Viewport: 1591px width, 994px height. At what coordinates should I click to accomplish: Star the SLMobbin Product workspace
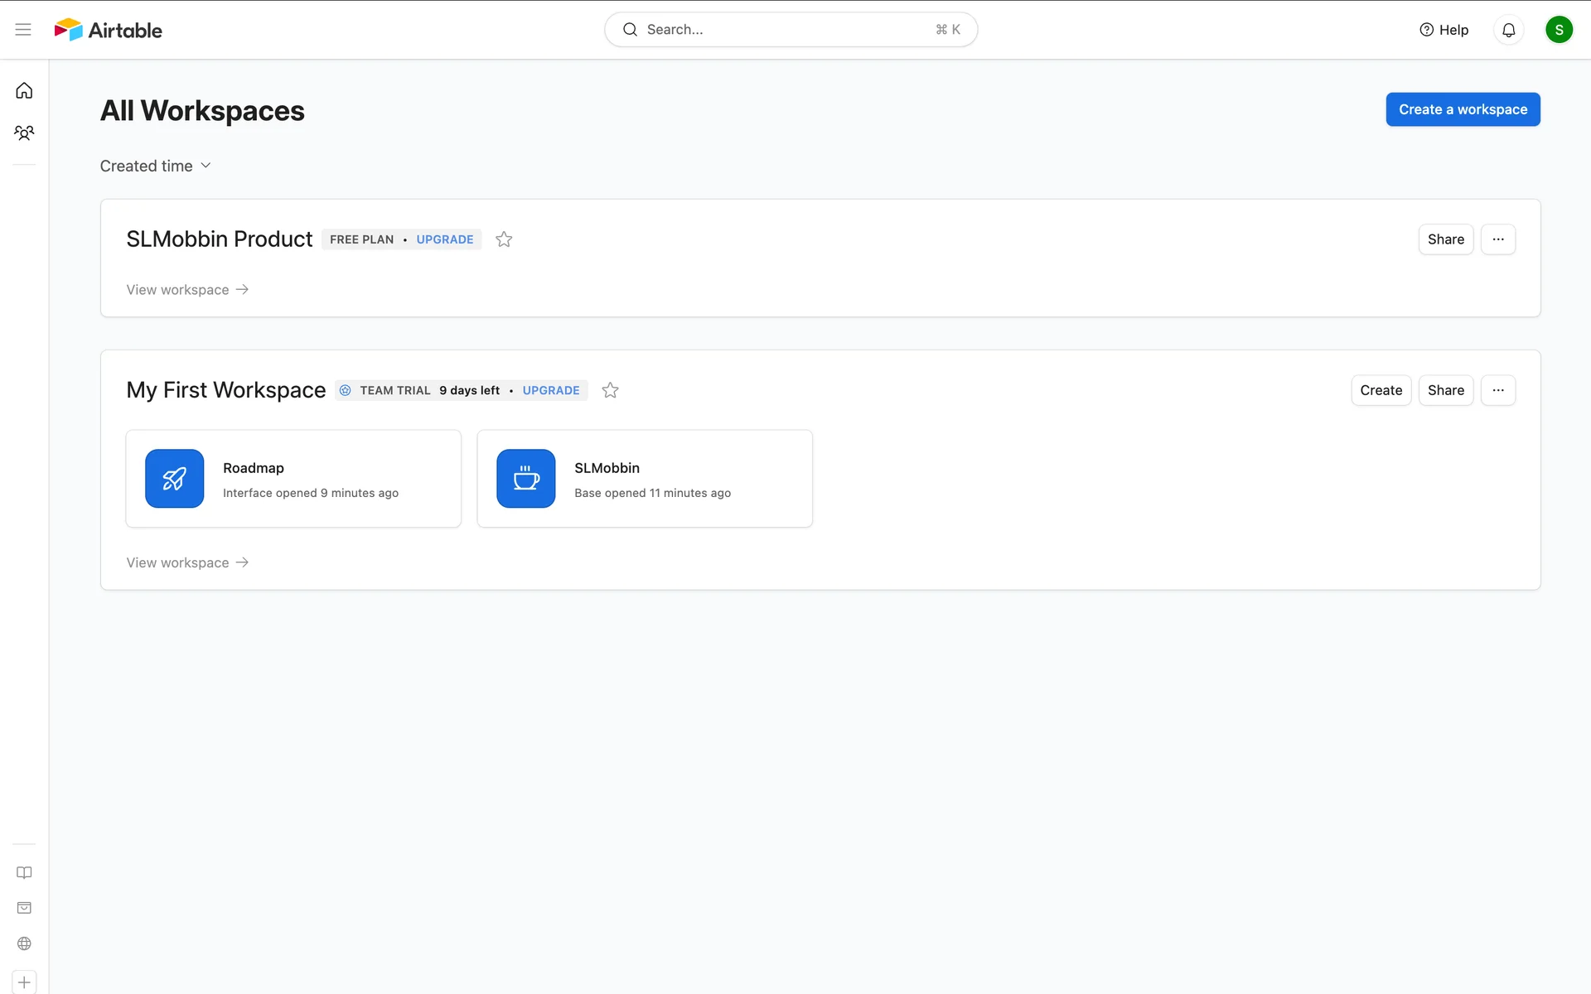pos(504,239)
